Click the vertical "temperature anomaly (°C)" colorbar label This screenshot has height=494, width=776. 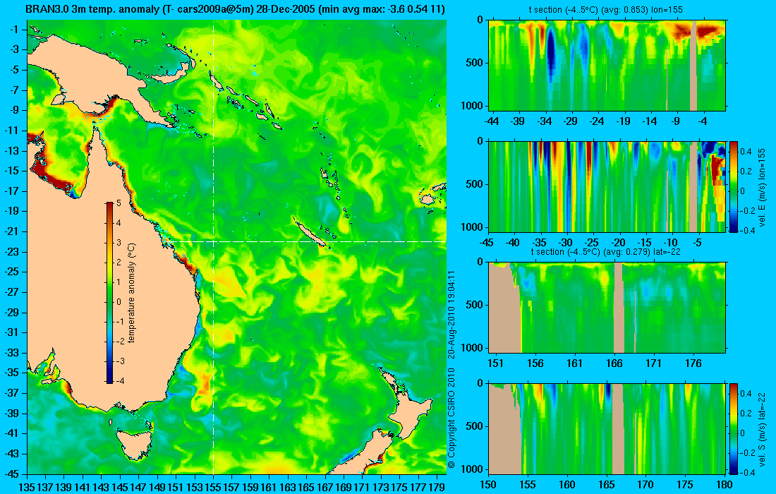click(132, 293)
